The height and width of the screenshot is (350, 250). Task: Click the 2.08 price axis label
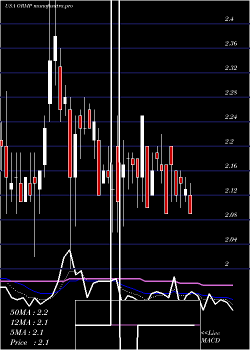click(x=231, y=215)
